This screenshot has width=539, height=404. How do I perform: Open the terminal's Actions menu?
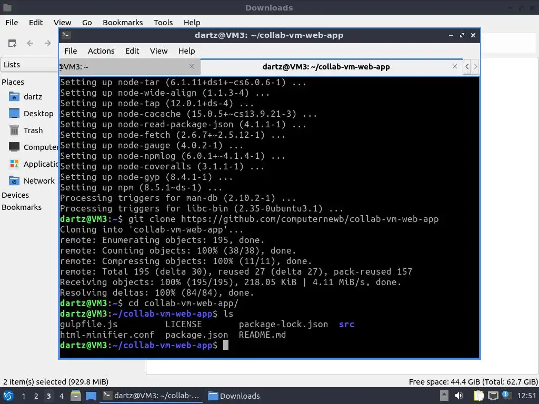coord(101,51)
